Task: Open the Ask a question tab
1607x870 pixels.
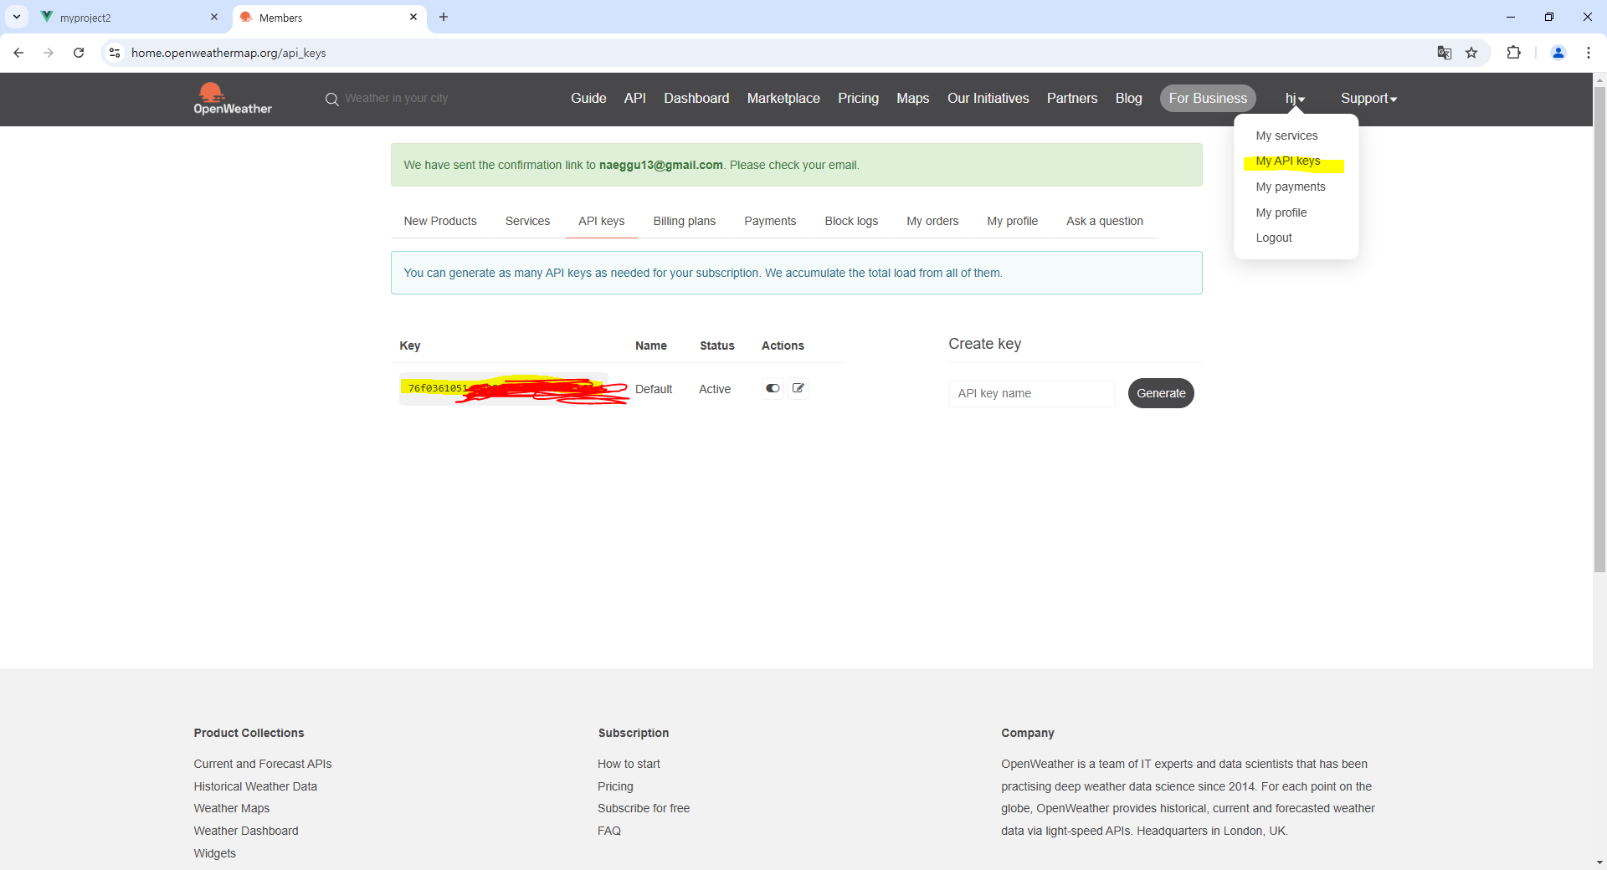Action: pyautogui.click(x=1104, y=221)
